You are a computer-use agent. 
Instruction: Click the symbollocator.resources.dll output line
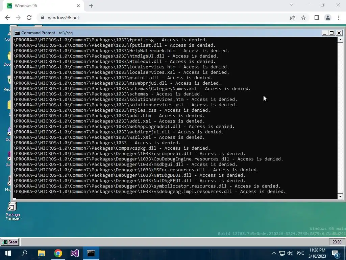tap(147, 186)
